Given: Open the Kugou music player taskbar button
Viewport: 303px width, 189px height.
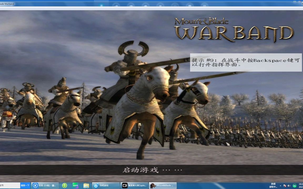Looking at the screenshot, I should point(45,186).
